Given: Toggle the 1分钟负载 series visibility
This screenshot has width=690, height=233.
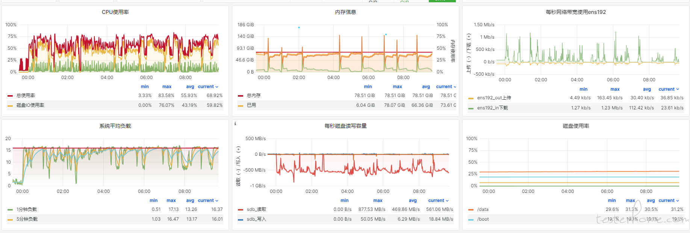Looking at the screenshot, I should pos(27,209).
